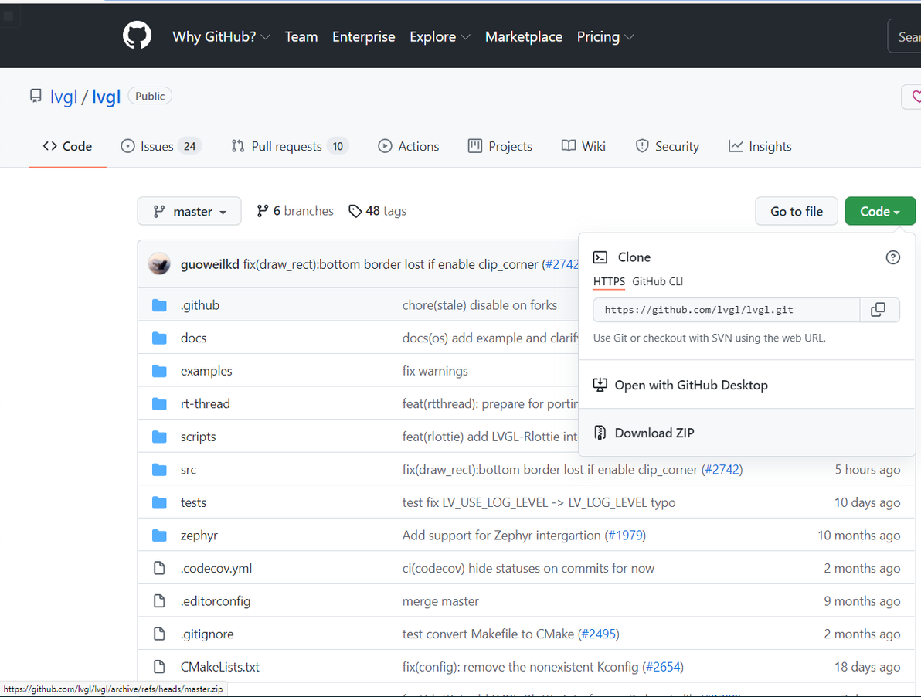Click the .github folder icon
The width and height of the screenshot is (921, 697).
[x=160, y=305]
